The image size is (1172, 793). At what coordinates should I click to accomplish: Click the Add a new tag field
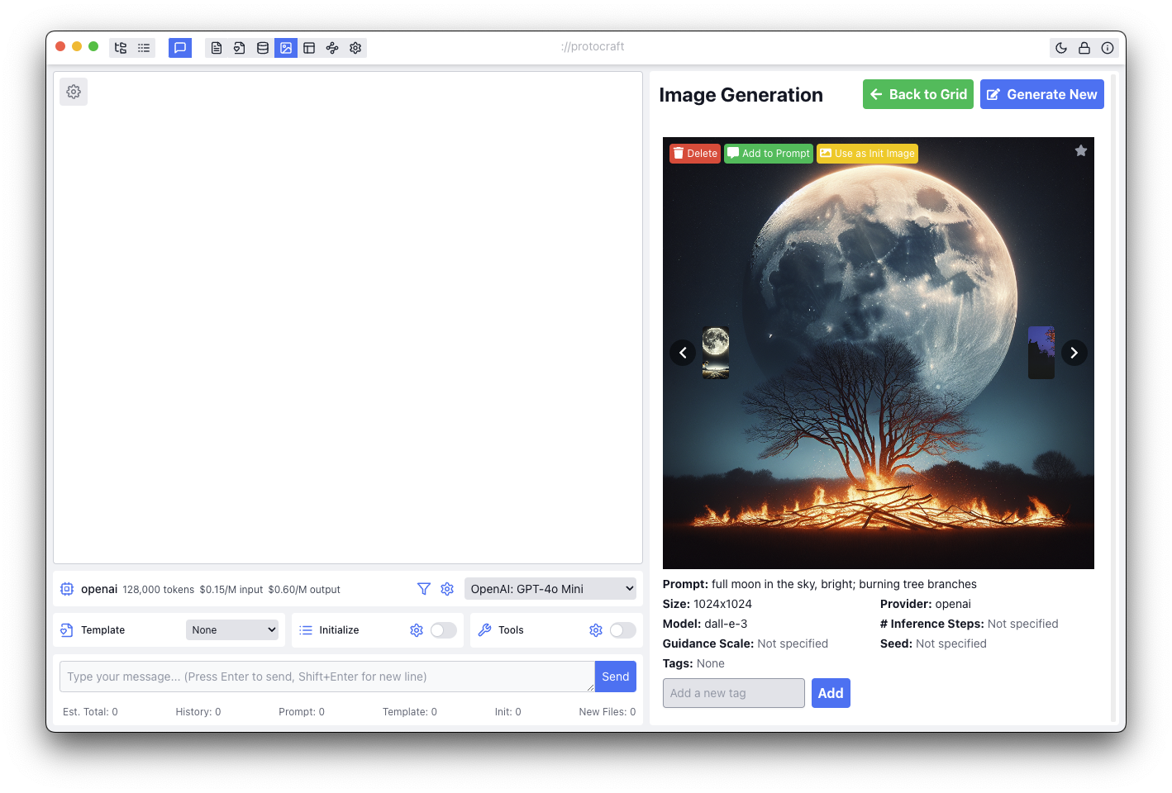[733, 693]
